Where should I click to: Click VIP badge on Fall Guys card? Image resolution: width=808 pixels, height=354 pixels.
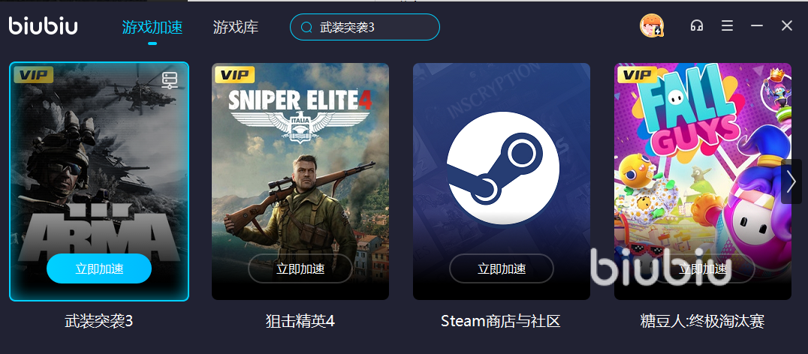[x=637, y=74]
